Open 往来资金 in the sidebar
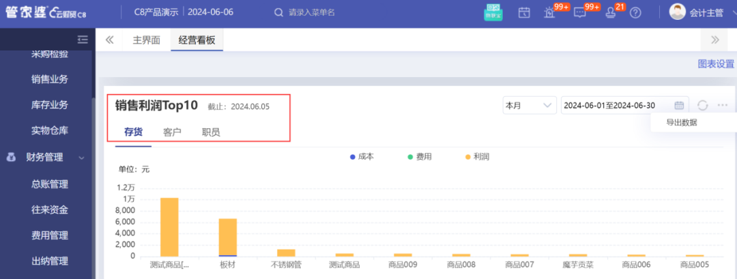This screenshot has width=737, height=279. (x=49, y=209)
